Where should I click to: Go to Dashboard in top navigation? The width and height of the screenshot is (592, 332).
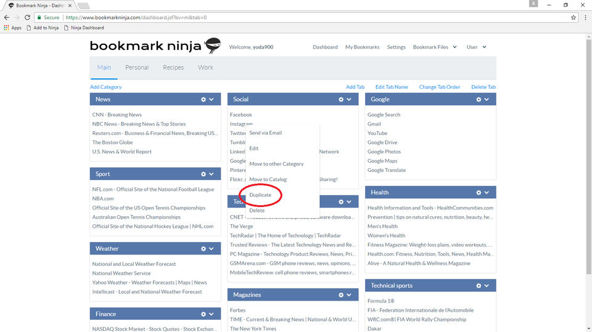click(x=325, y=47)
